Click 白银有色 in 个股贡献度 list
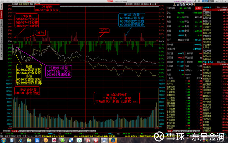228x143 pixels. [x=207, y=59]
